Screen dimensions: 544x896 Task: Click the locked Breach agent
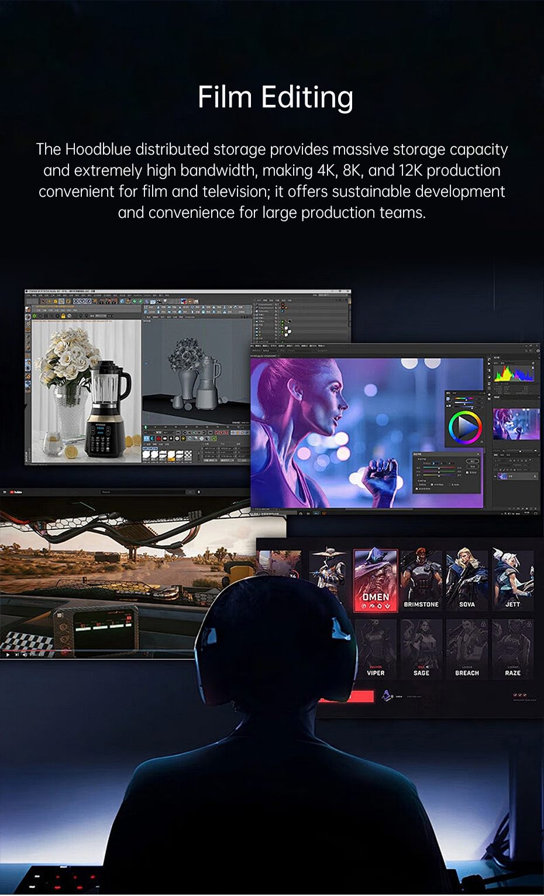(x=467, y=649)
